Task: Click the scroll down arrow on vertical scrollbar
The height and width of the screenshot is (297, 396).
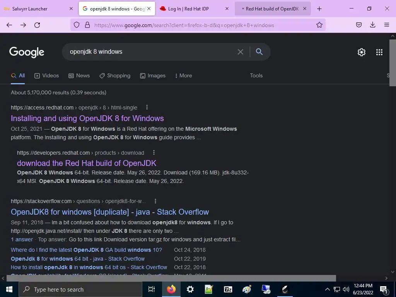Action: [393, 272]
